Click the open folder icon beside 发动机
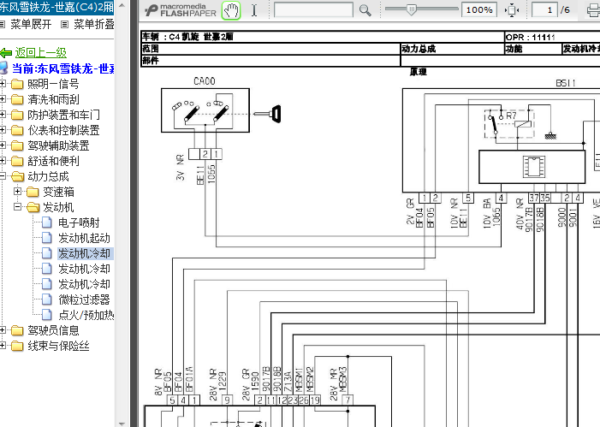This screenshot has height=427, width=600. [x=33, y=207]
